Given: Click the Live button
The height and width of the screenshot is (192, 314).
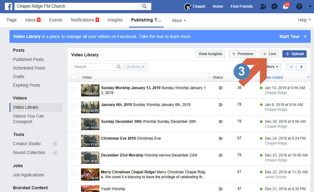Looking at the screenshot, I should [x=269, y=54].
